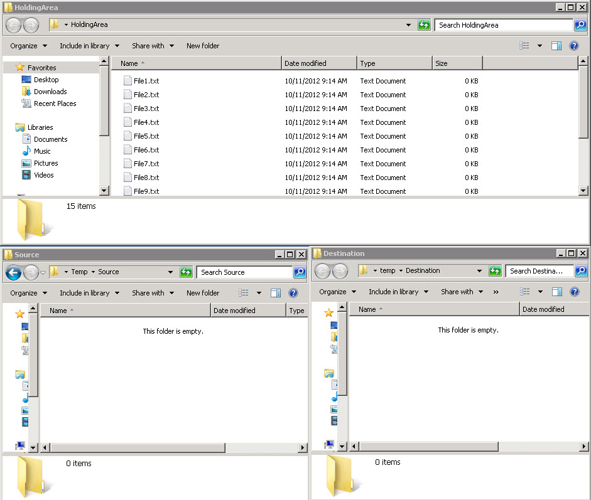Open Organize dropdown in HoldingArea window

pos(28,46)
